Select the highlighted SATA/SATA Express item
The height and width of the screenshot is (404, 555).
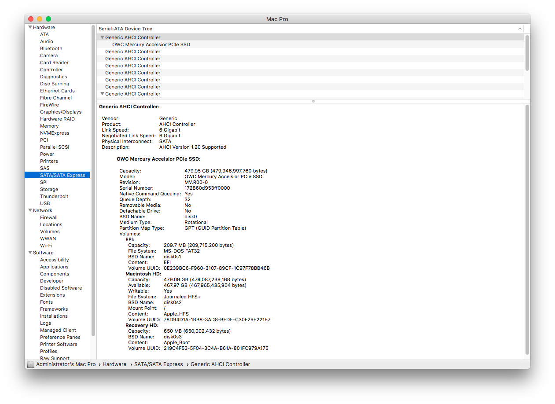point(57,175)
